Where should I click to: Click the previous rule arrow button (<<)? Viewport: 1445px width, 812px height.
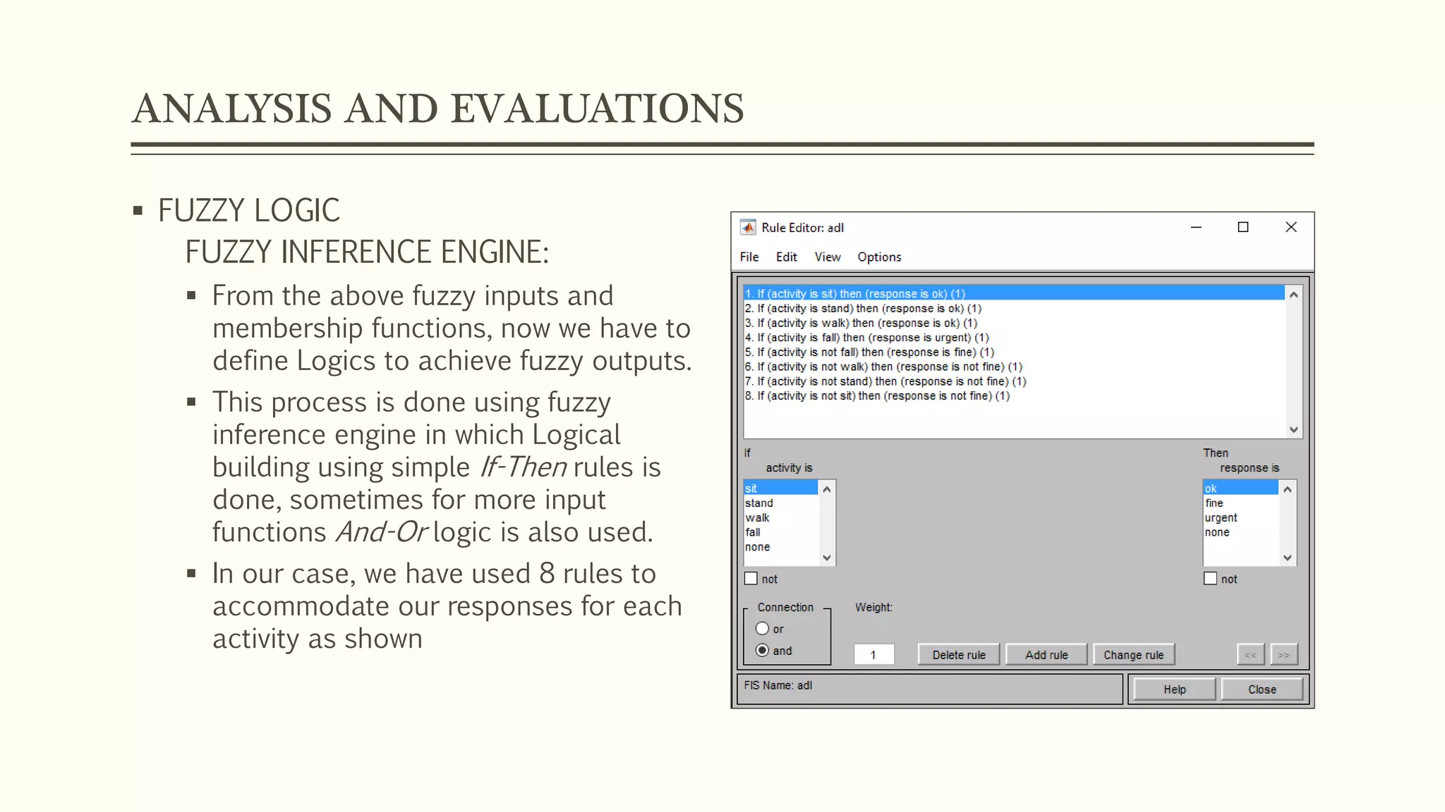pyautogui.click(x=1250, y=655)
